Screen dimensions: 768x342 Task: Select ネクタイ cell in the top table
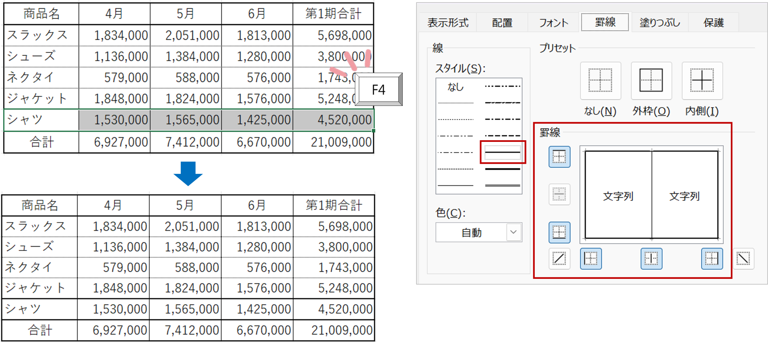[x=41, y=78]
